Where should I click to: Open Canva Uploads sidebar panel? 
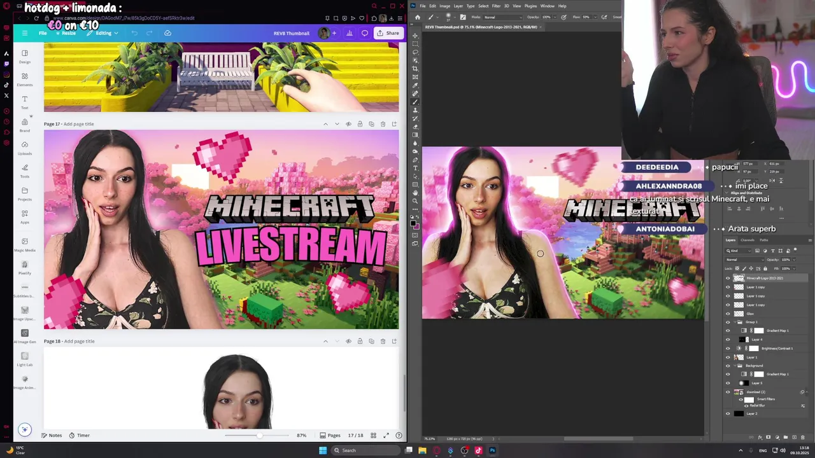[24, 148]
